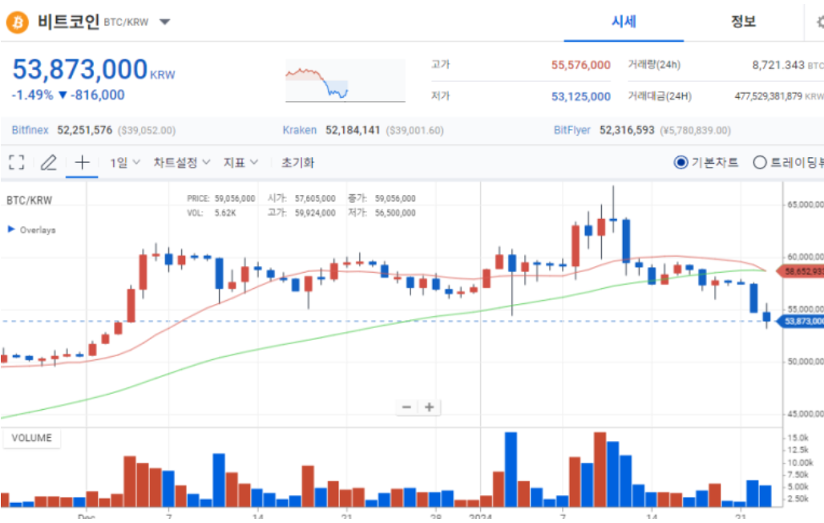The height and width of the screenshot is (523, 824).
Task: Expand the 차트설정 dropdown
Action: [x=182, y=163]
